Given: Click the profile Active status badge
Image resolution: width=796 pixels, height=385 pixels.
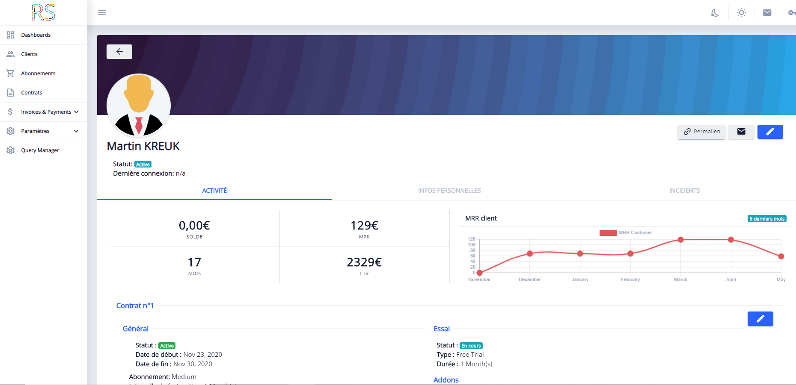Looking at the screenshot, I should tap(143, 165).
